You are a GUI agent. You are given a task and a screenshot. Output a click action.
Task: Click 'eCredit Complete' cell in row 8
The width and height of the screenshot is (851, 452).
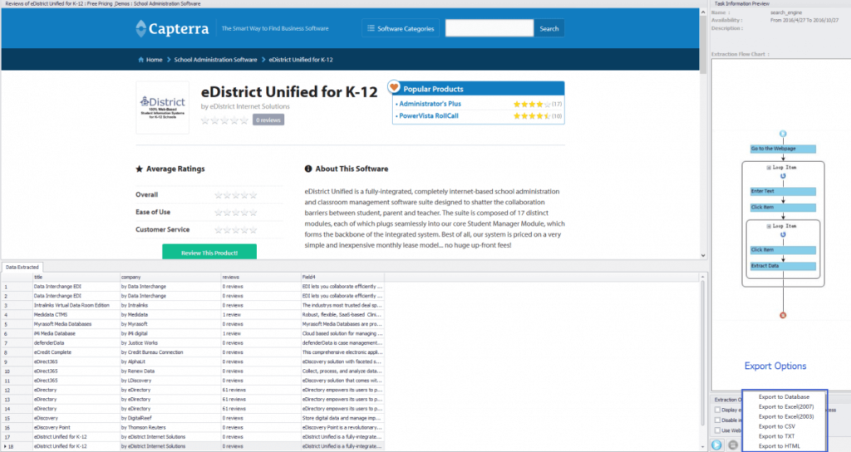(x=76, y=352)
